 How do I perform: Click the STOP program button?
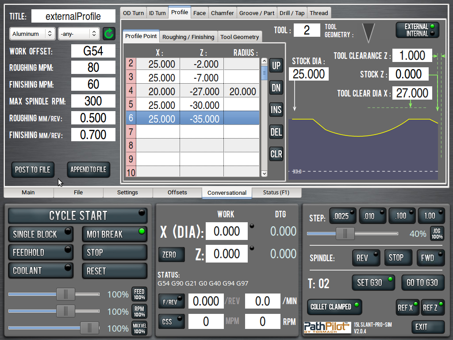tap(115, 252)
